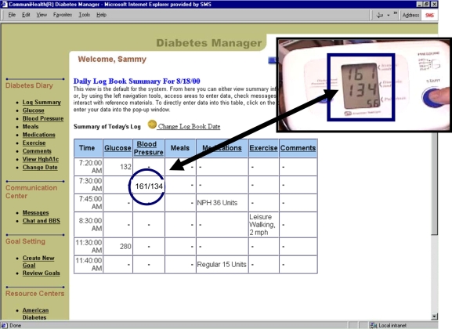Click the Resource Centers section heading
Image resolution: width=452 pixels, height=329 pixels.
35,293
